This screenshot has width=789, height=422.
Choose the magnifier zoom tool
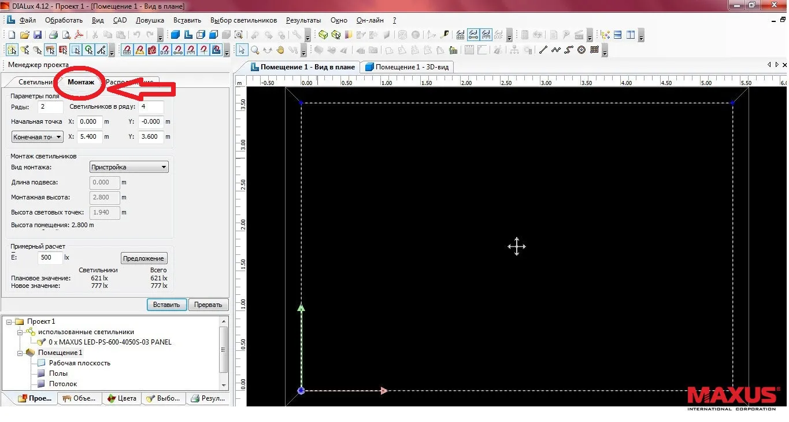[x=254, y=50]
